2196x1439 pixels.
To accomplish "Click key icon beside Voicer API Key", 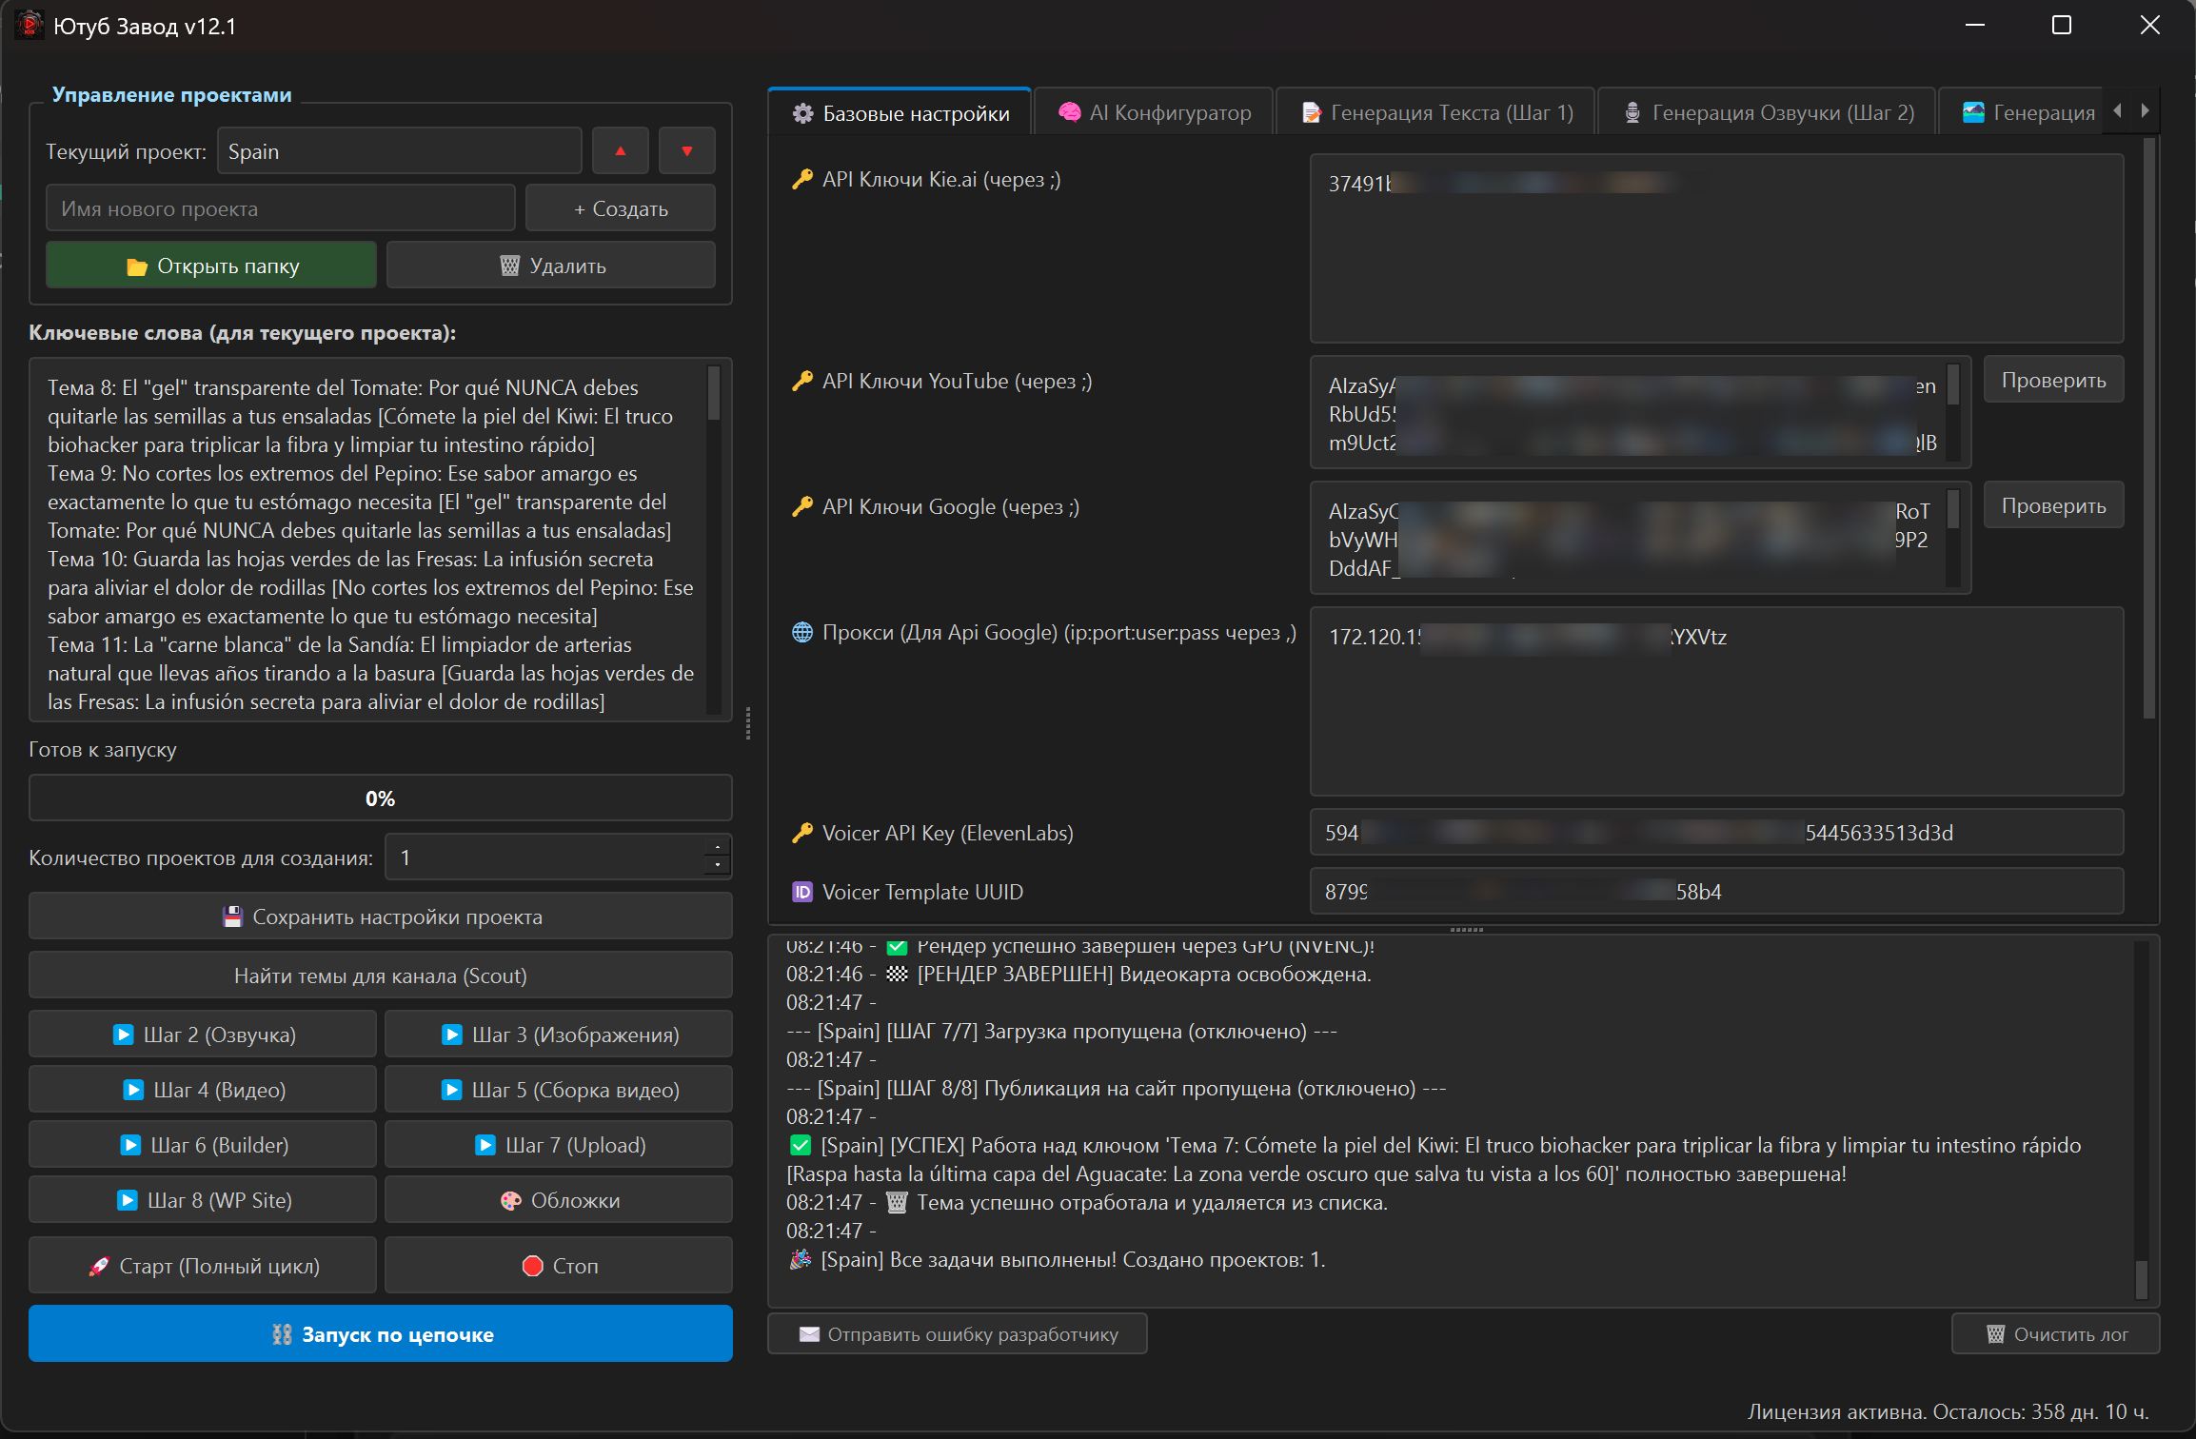I will coord(802,833).
